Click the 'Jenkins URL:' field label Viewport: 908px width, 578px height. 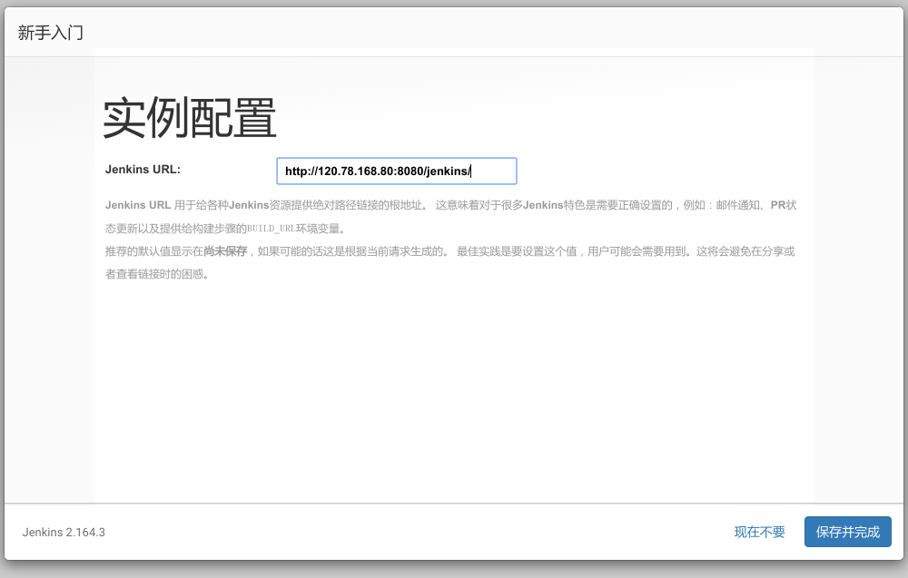[x=143, y=169]
